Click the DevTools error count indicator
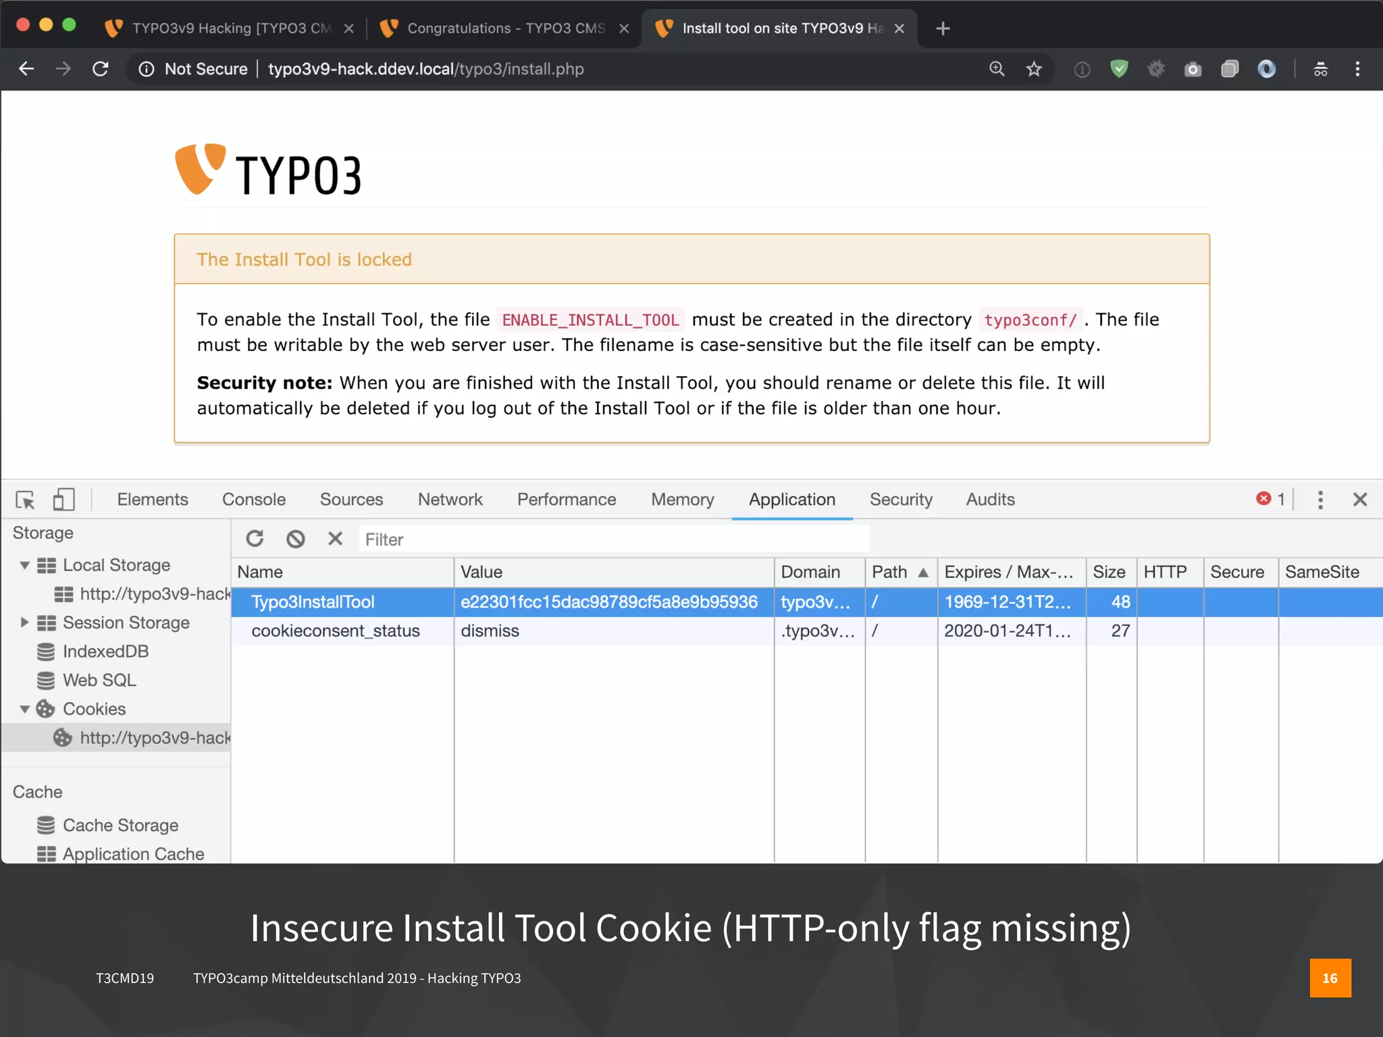This screenshot has width=1383, height=1037. click(1270, 499)
